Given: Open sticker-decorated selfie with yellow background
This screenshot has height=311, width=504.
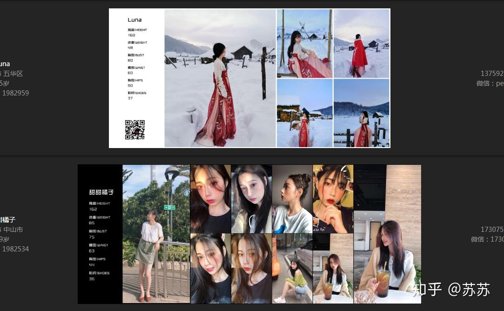Looking at the screenshot, I should (333, 199).
